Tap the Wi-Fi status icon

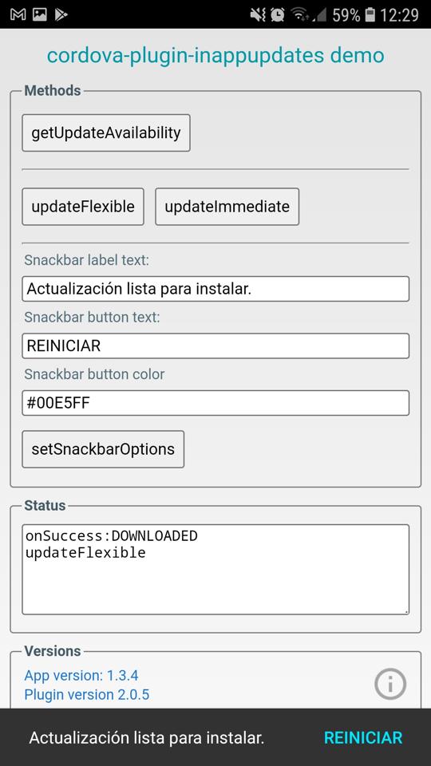299,14
